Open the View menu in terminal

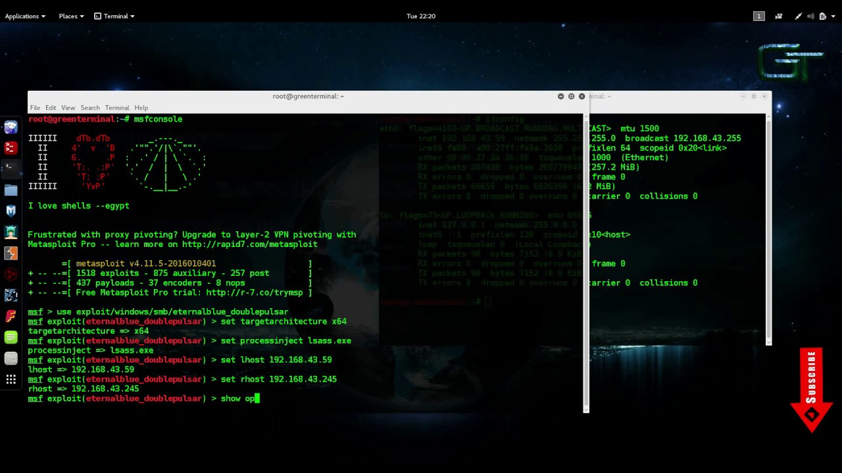tap(68, 108)
